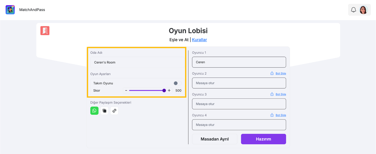
Task: Increase score with the plus button
Action: point(169,90)
